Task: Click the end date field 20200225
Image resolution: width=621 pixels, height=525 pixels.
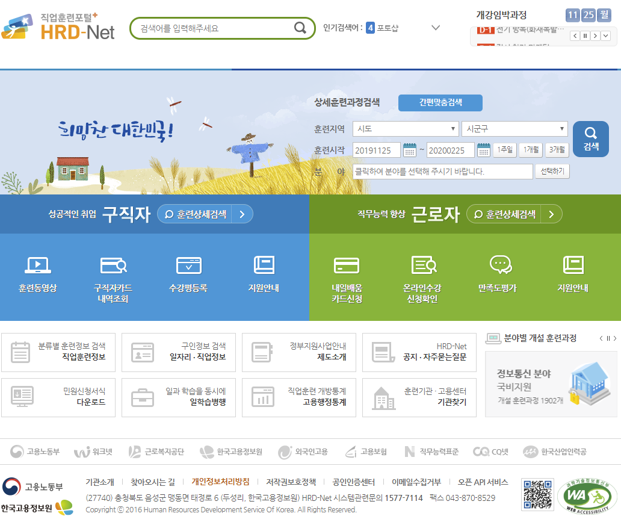Action: click(x=450, y=150)
